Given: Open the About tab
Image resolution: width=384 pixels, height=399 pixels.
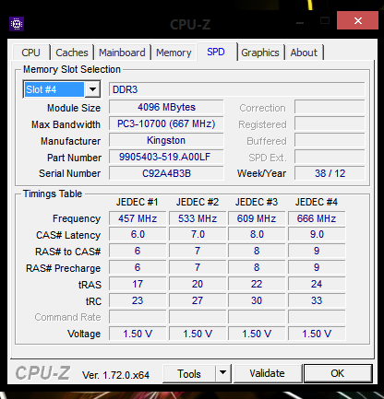Looking at the screenshot, I should click(304, 53).
